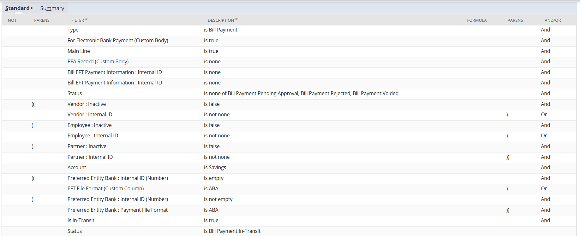Select the 'is none of Bill Payment:Pending Approval' description
This screenshot has width=580, height=236.
pos(301,93)
